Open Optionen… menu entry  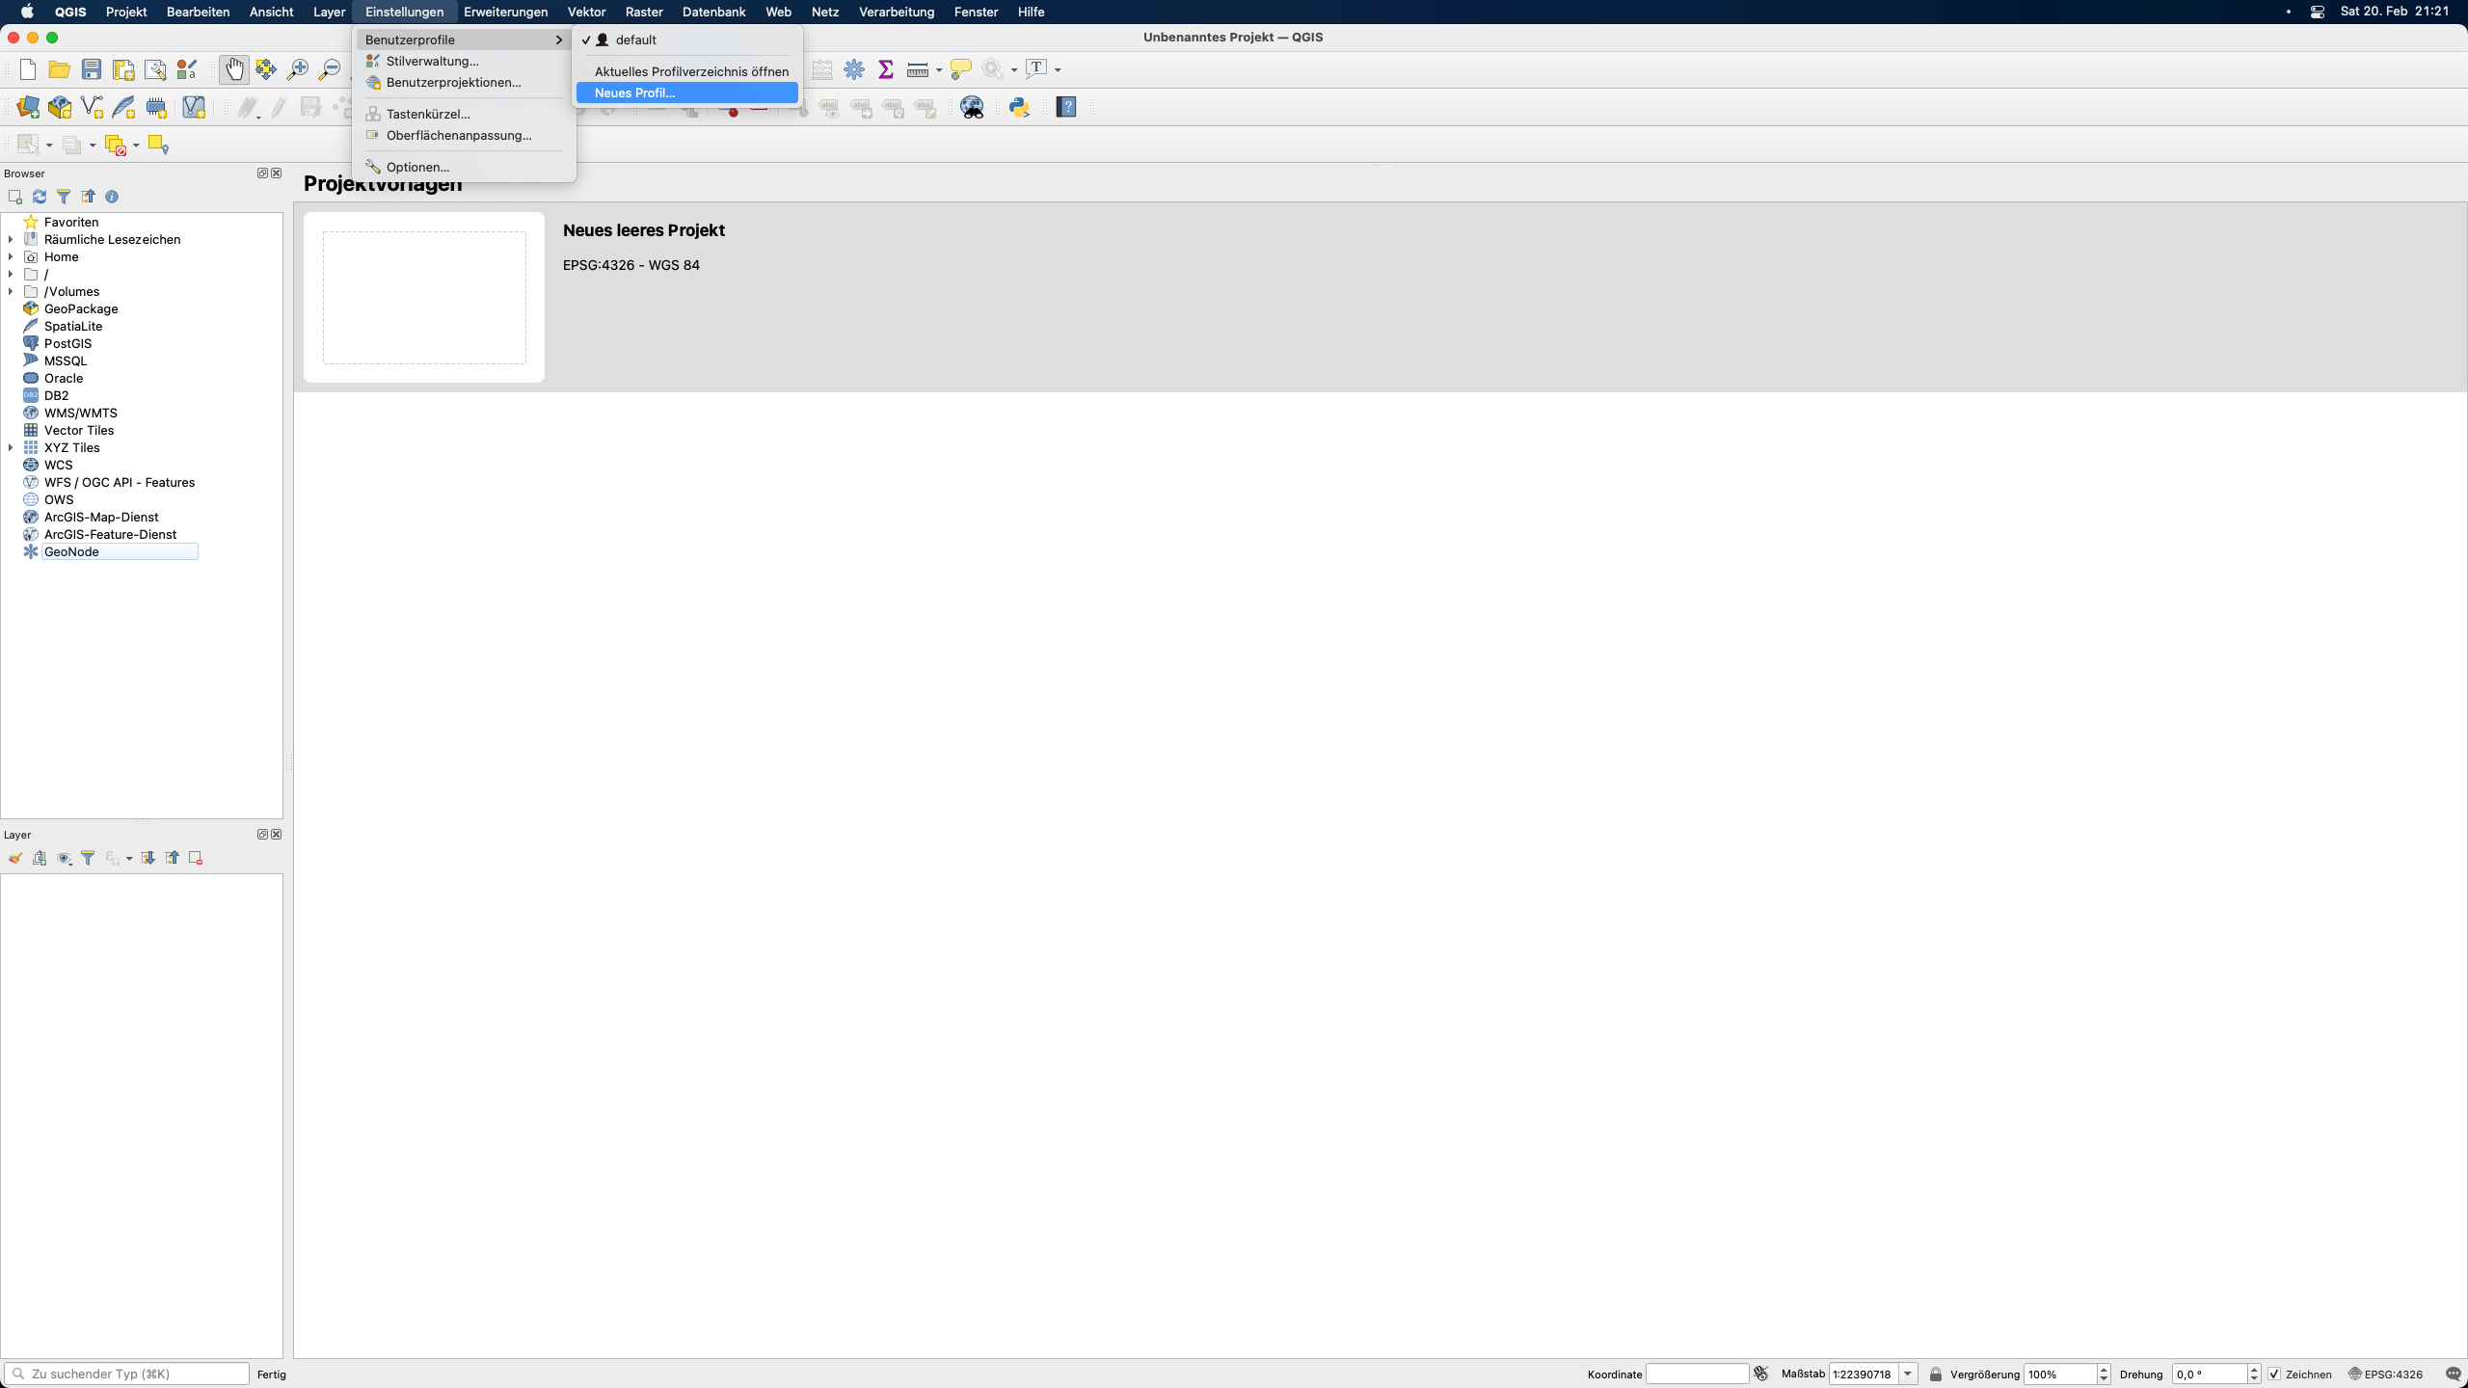click(464, 167)
